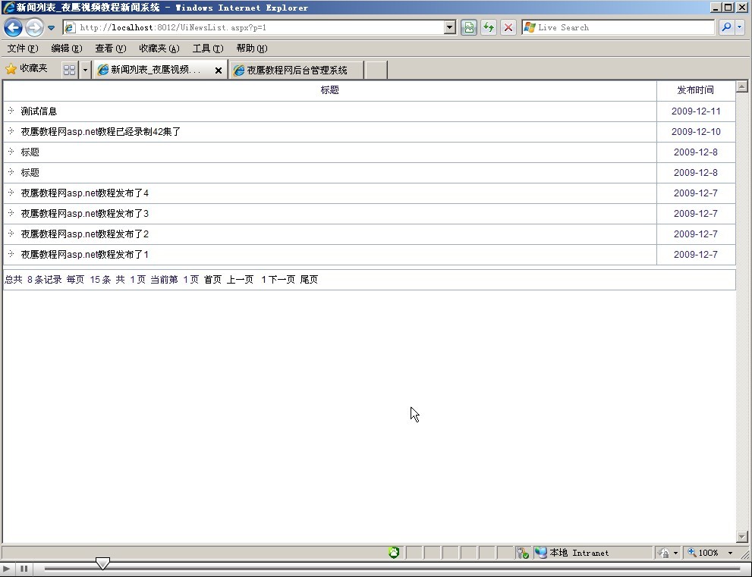Go to next page via 下一页

tap(280, 280)
